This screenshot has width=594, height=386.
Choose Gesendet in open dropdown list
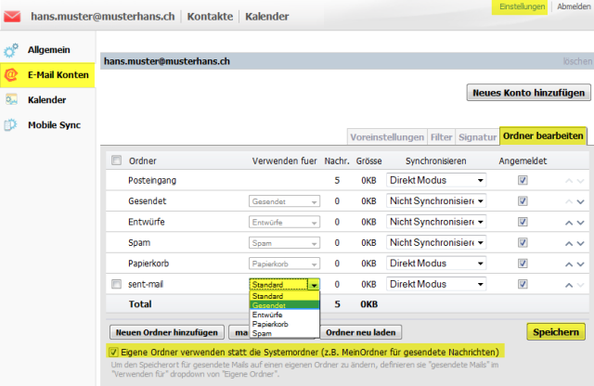point(284,305)
